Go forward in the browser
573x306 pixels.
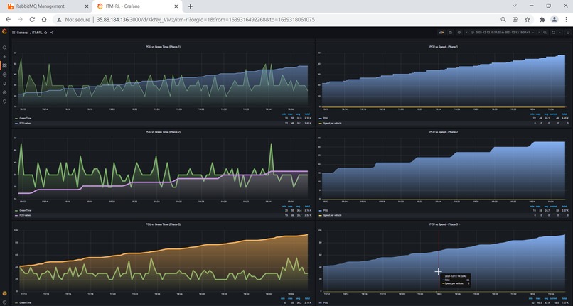21,20
